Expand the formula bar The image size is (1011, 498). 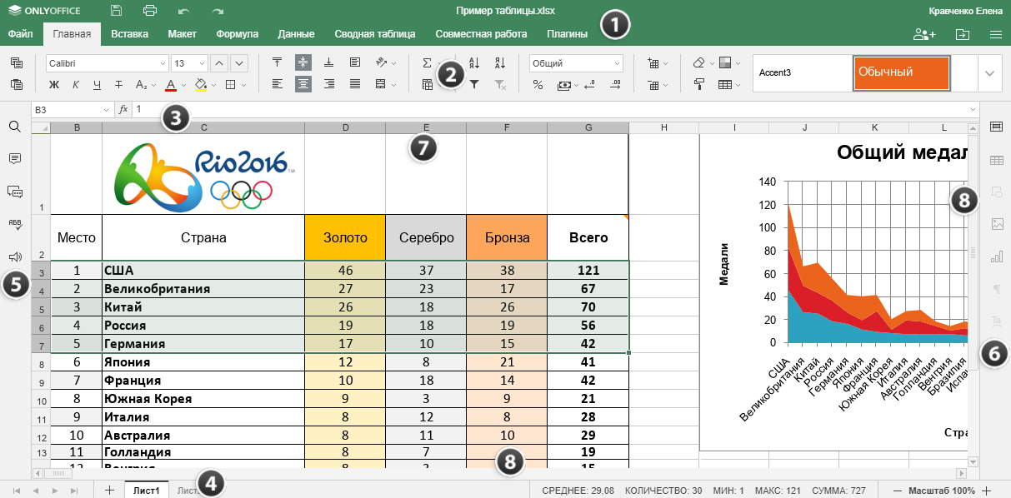point(973,109)
